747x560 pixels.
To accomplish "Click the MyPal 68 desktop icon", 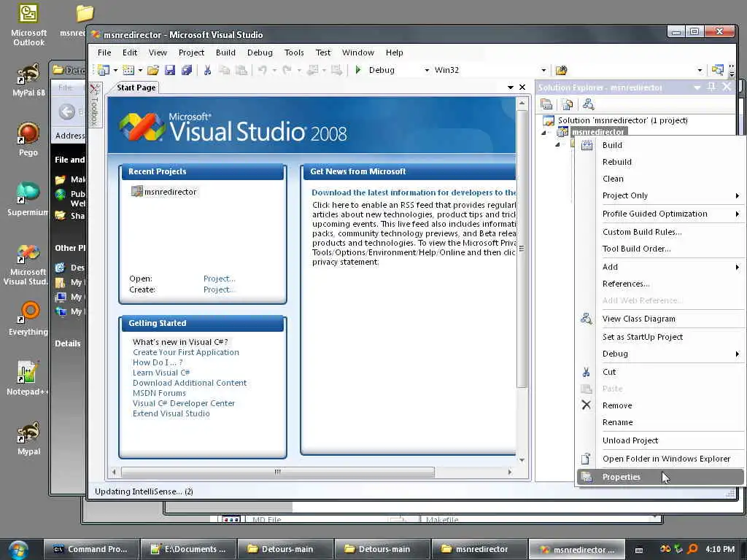I will point(28,79).
